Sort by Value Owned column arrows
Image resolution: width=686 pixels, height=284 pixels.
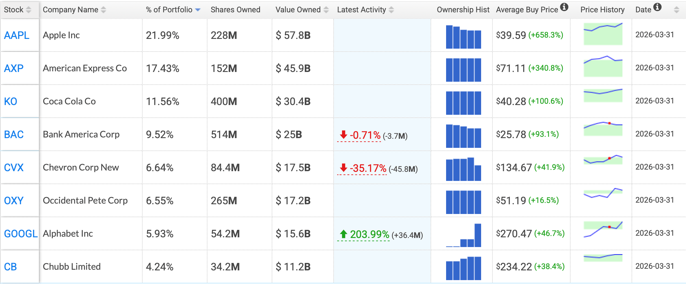tap(326, 10)
